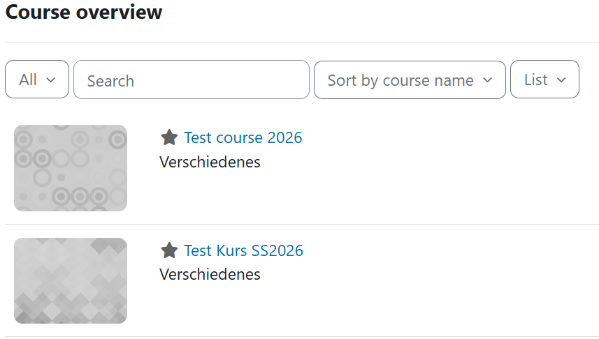This screenshot has height=339, width=599.
Task: Click the star icon beside Test Kurs SS2026
Action: point(169,250)
